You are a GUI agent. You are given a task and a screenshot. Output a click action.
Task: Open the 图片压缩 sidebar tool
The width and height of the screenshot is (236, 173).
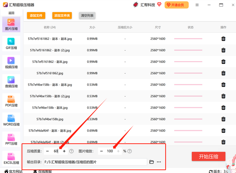[11, 24]
